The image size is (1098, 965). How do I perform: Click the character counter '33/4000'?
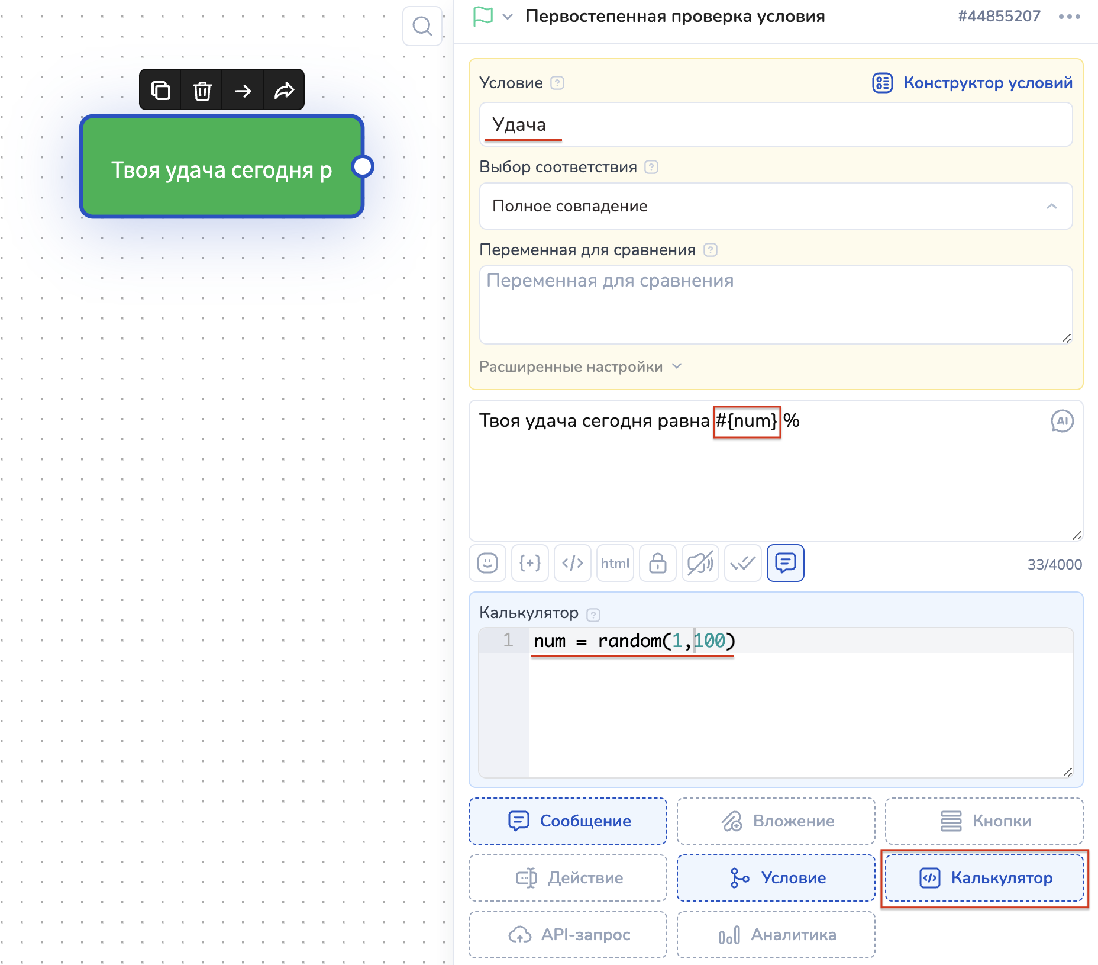tap(1054, 565)
